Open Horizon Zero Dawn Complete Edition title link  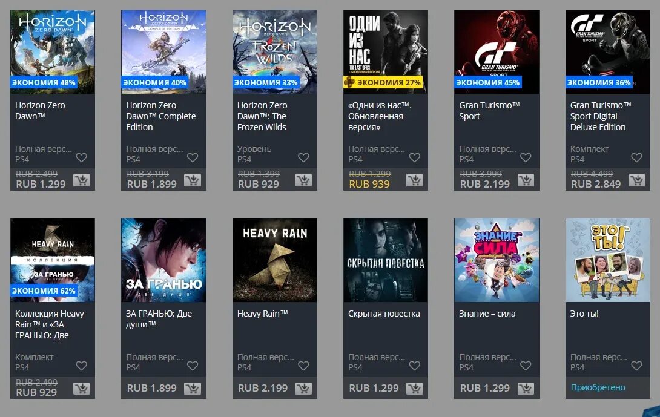click(161, 116)
